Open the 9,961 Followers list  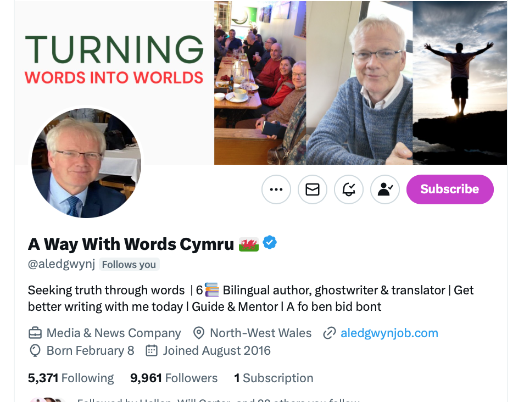coord(174,378)
